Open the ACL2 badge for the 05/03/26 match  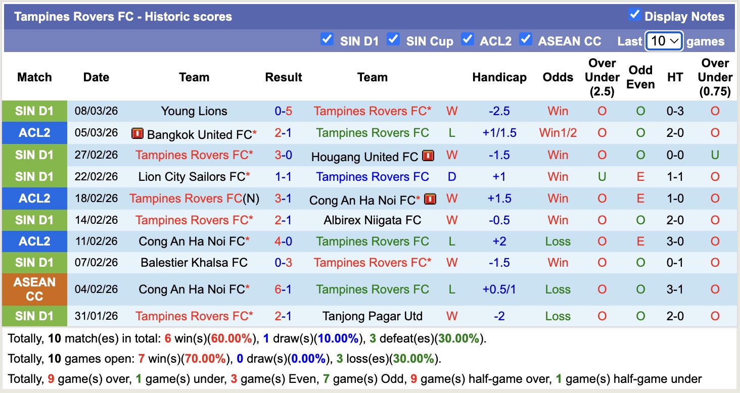coord(34,133)
